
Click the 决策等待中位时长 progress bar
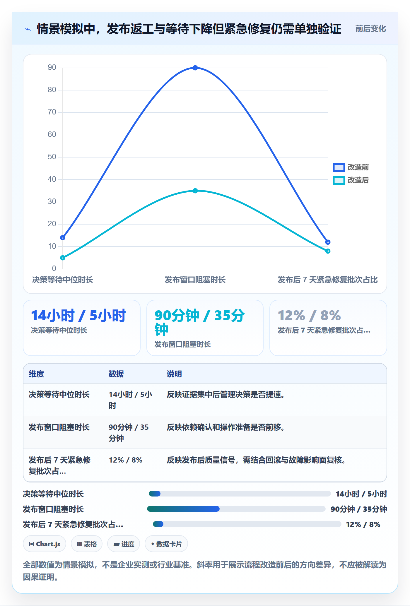click(x=240, y=494)
